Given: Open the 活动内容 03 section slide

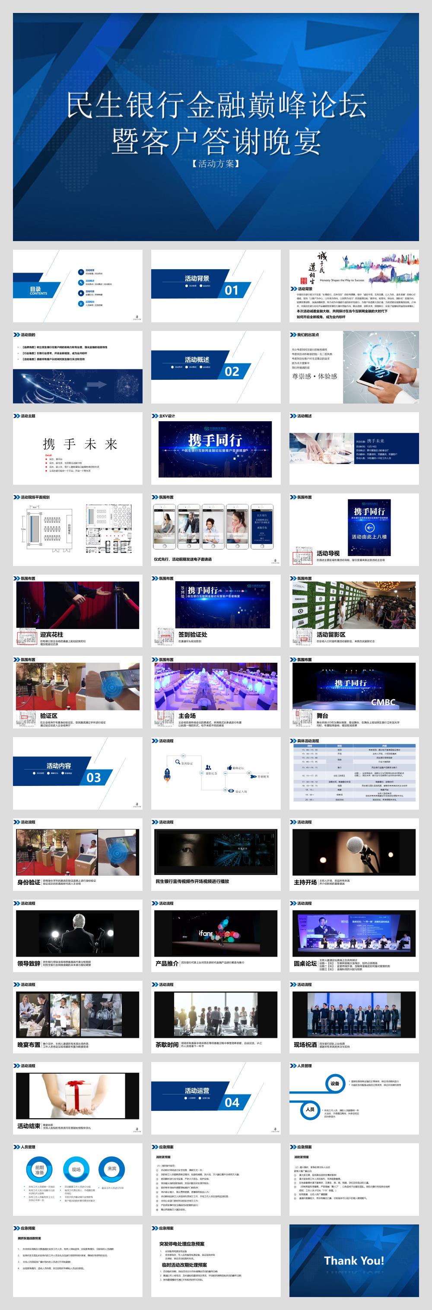Looking at the screenshot, I should point(78,773).
